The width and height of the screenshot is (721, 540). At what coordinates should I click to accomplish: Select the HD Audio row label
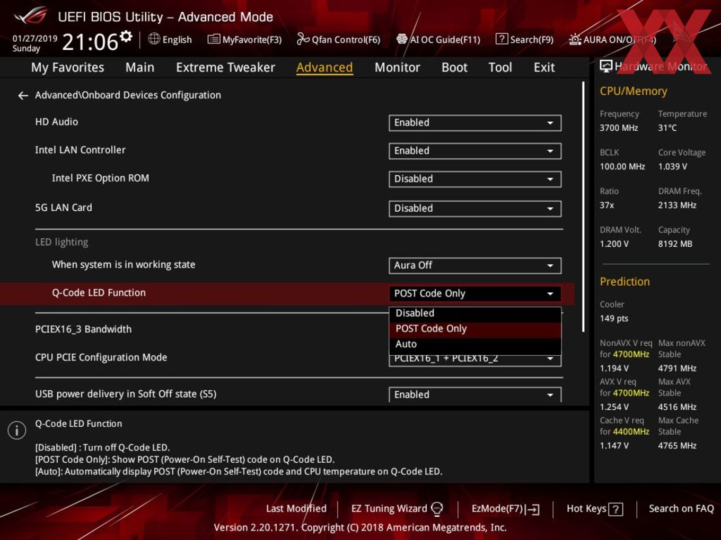point(56,122)
